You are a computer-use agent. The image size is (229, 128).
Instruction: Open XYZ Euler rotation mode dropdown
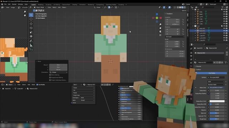[175, 37]
